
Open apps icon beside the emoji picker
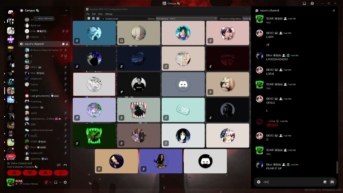332,182
